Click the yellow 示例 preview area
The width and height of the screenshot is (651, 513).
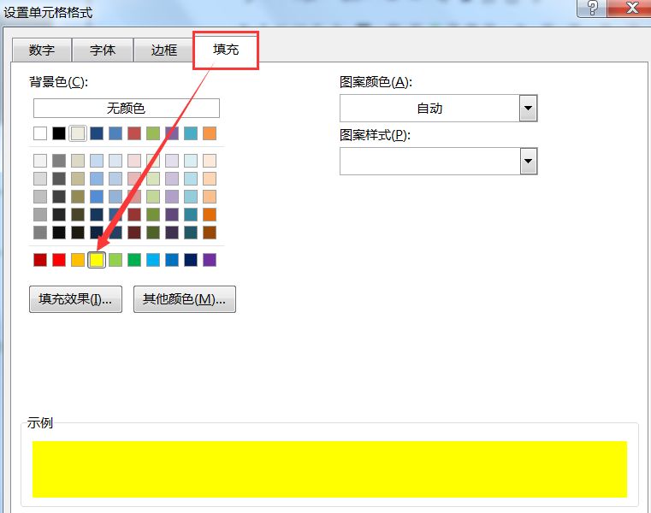pos(329,469)
